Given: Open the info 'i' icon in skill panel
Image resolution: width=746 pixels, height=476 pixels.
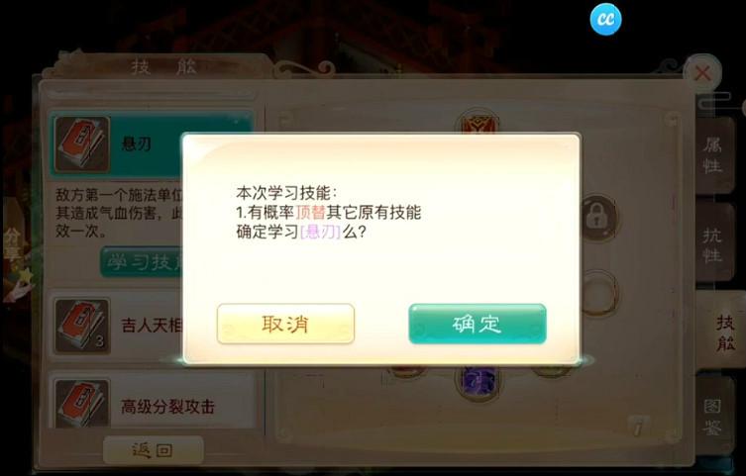Looking at the screenshot, I should pos(638,427).
